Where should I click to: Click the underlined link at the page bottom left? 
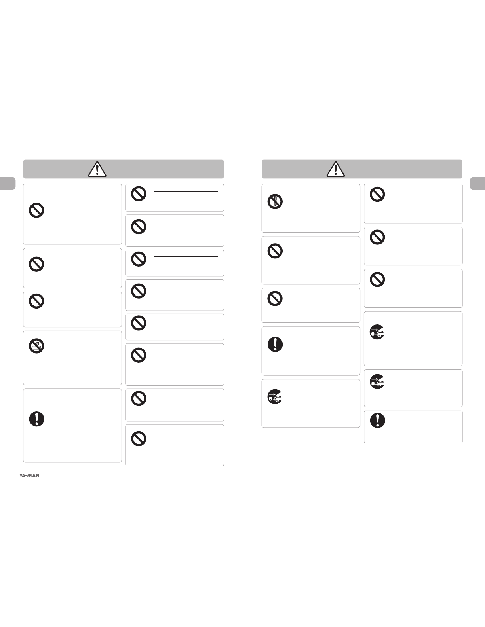click(x=79, y=623)
